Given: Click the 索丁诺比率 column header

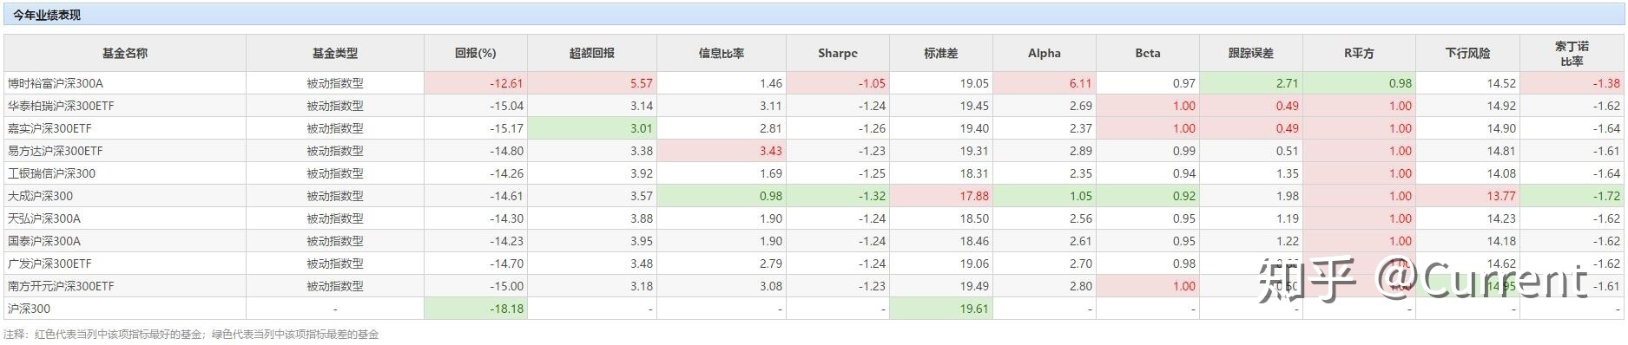Looking at the screenshot, I should 1572,53.
